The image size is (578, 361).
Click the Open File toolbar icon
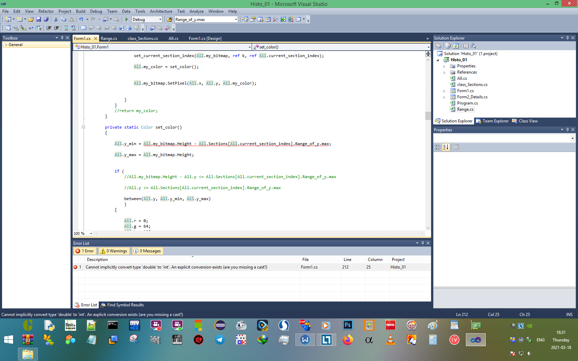coord(31,19)
